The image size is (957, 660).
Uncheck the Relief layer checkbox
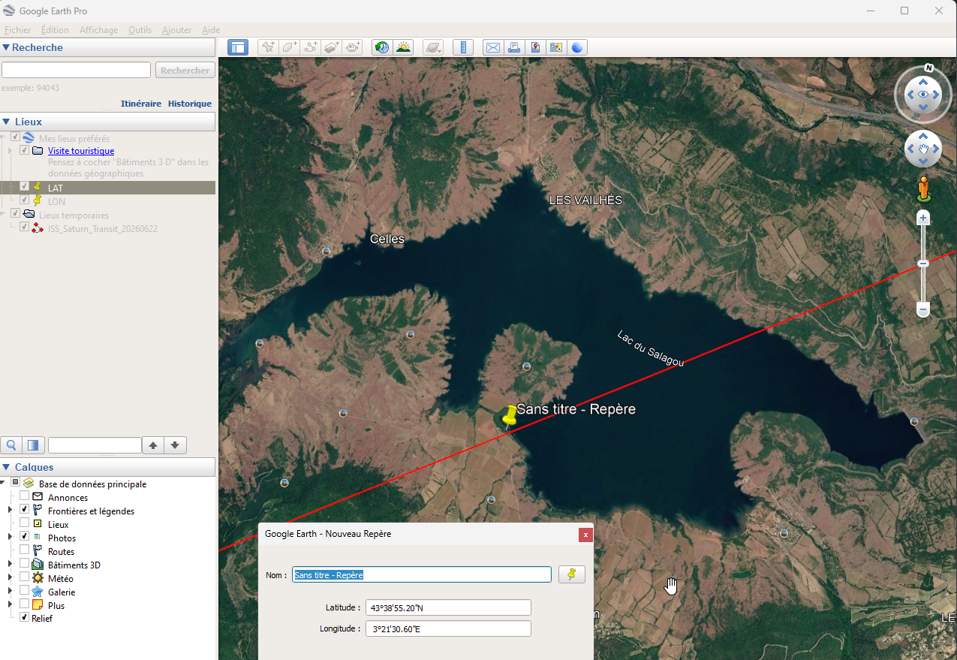(25, 617)
